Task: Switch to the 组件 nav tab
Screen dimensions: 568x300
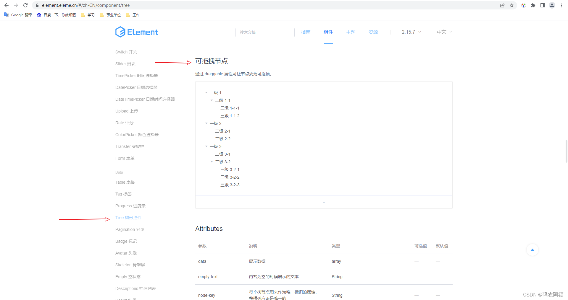Action: click(328, 32)
